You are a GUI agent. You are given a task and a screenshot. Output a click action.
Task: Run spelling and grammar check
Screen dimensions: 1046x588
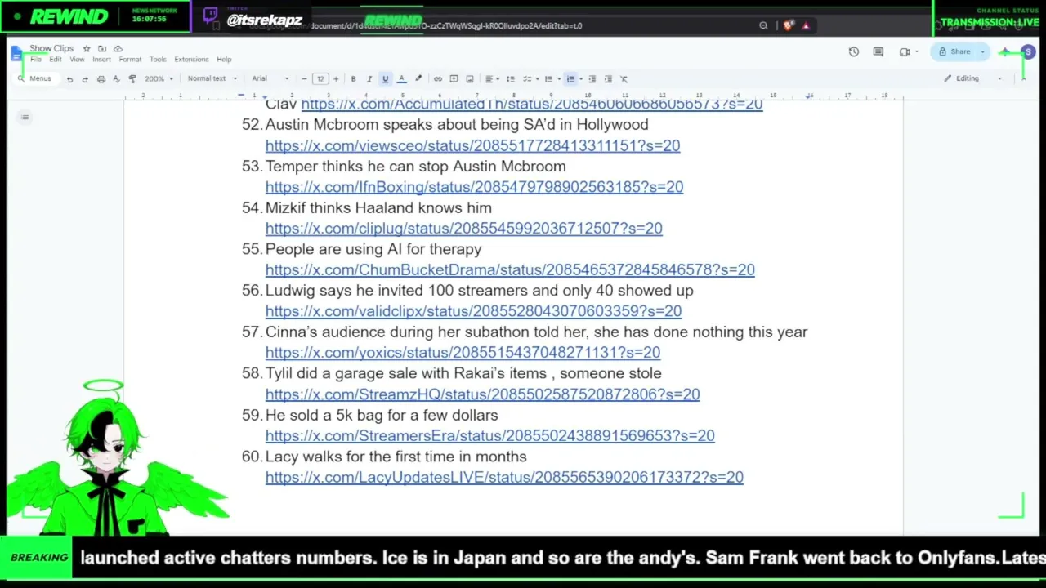pyautogui.click(x=116, y=79)
